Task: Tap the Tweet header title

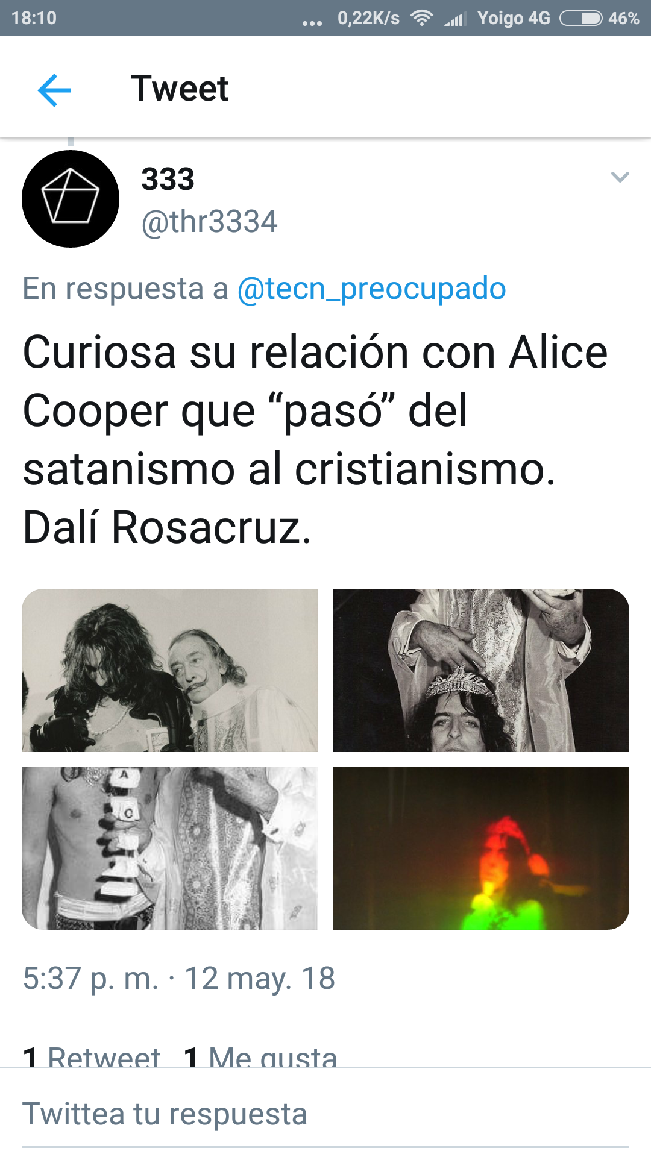Action: [180, 89]
